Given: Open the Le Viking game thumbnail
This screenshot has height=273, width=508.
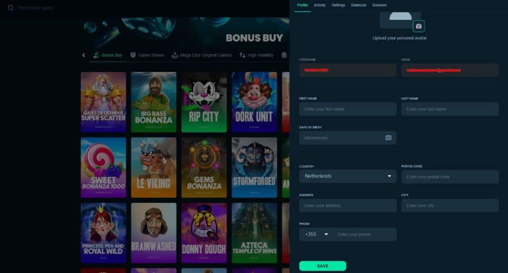Looking at the screenshot, I should (x=154, y=167).
